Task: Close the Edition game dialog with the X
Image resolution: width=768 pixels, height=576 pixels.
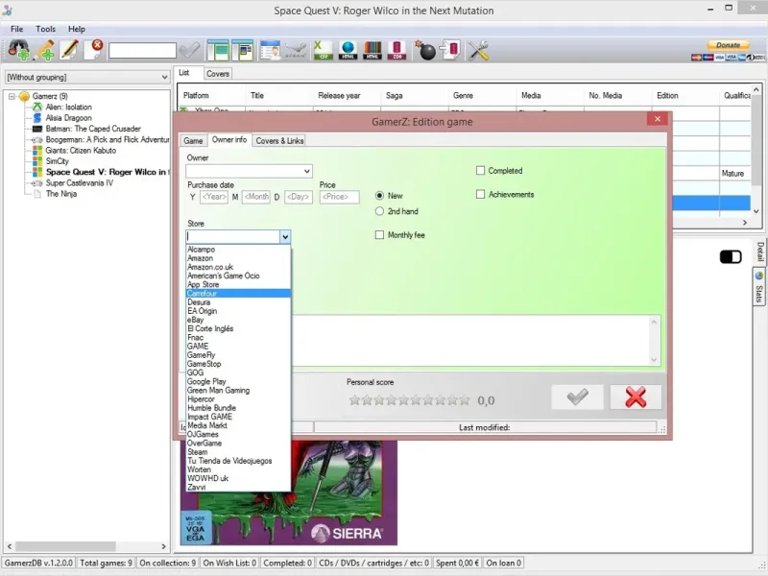Action: coord(658,119)
